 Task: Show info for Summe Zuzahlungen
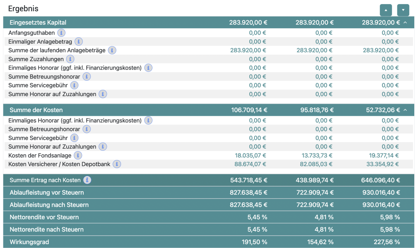click(x=70, y=59)
